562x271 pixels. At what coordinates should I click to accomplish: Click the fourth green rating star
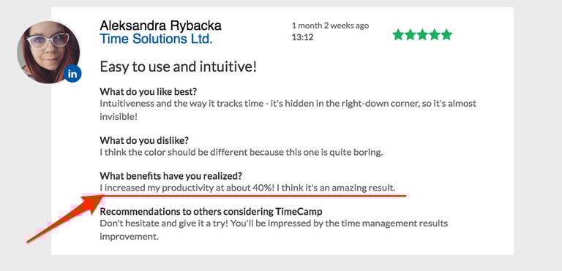tap(435, 35)
